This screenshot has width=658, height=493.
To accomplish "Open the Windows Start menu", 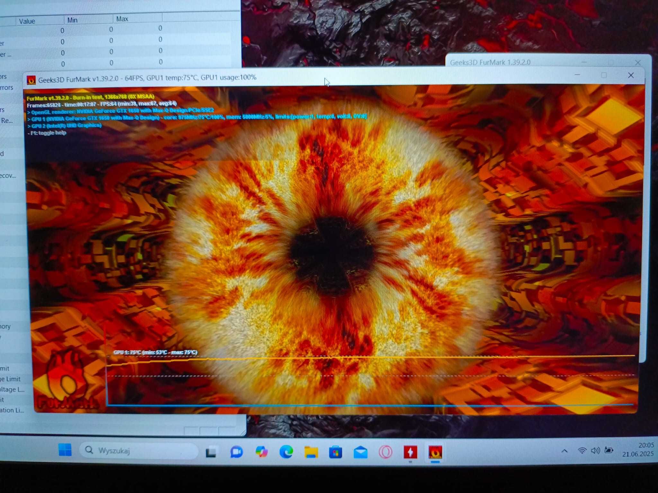I will tap(65, 449).
